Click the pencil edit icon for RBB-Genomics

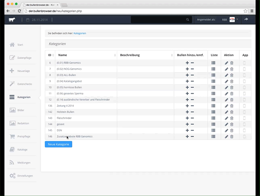(226, 63)
